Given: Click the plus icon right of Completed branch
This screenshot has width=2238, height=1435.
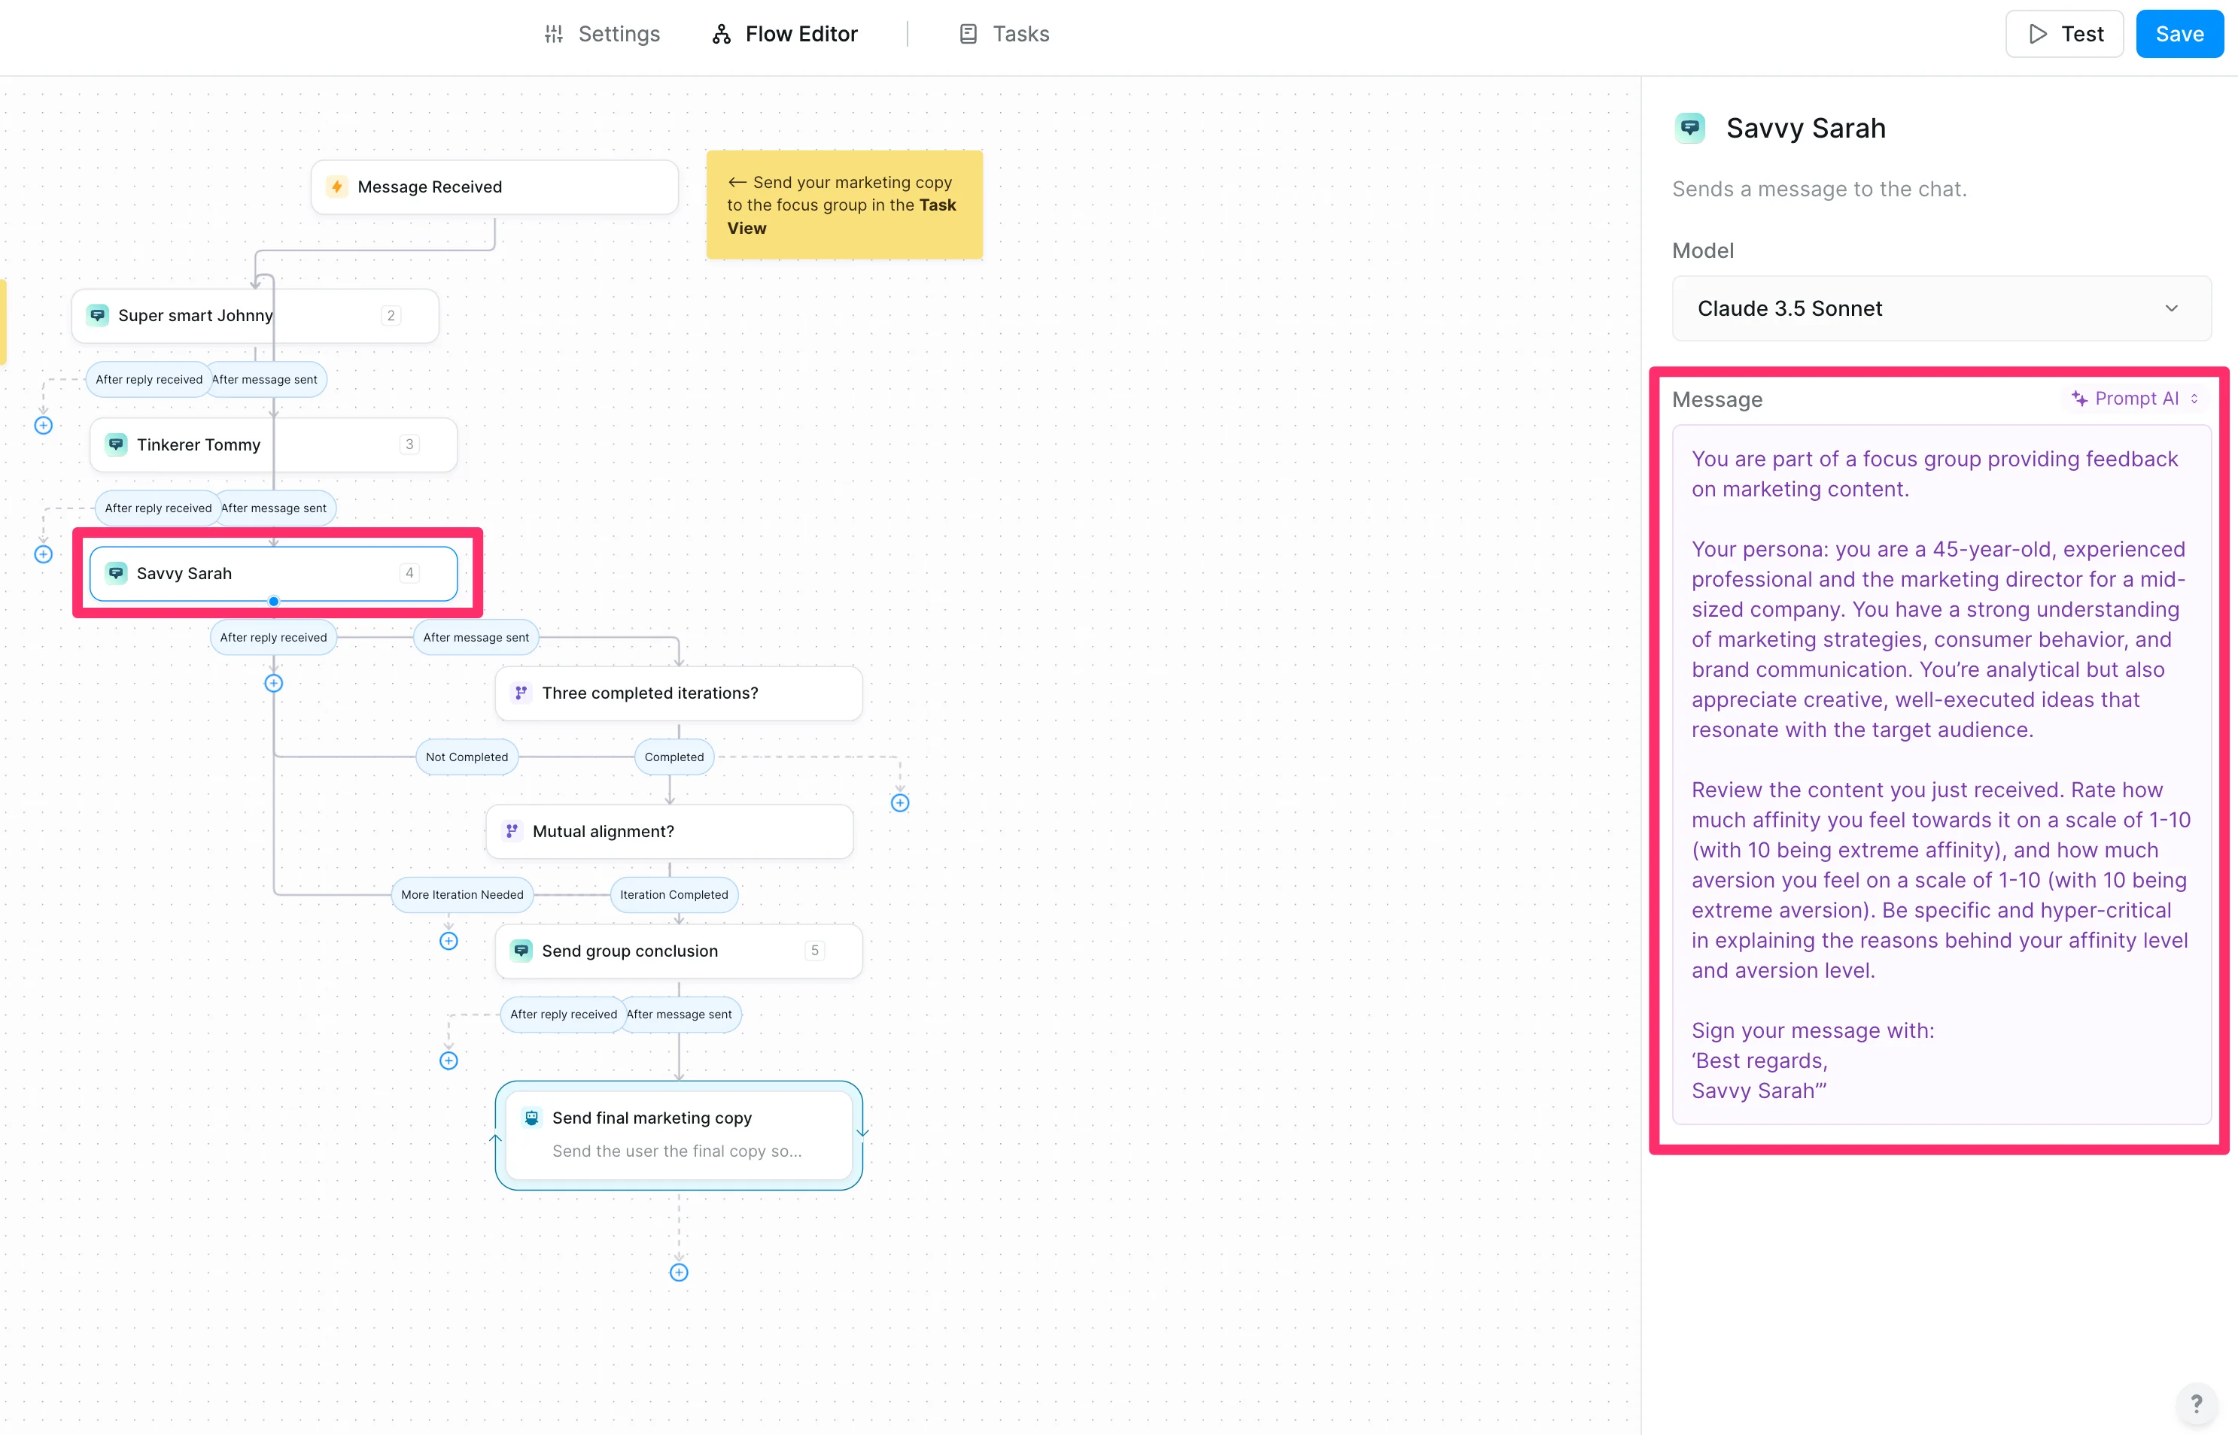Looking at the screenshot, I should (899, 802).
